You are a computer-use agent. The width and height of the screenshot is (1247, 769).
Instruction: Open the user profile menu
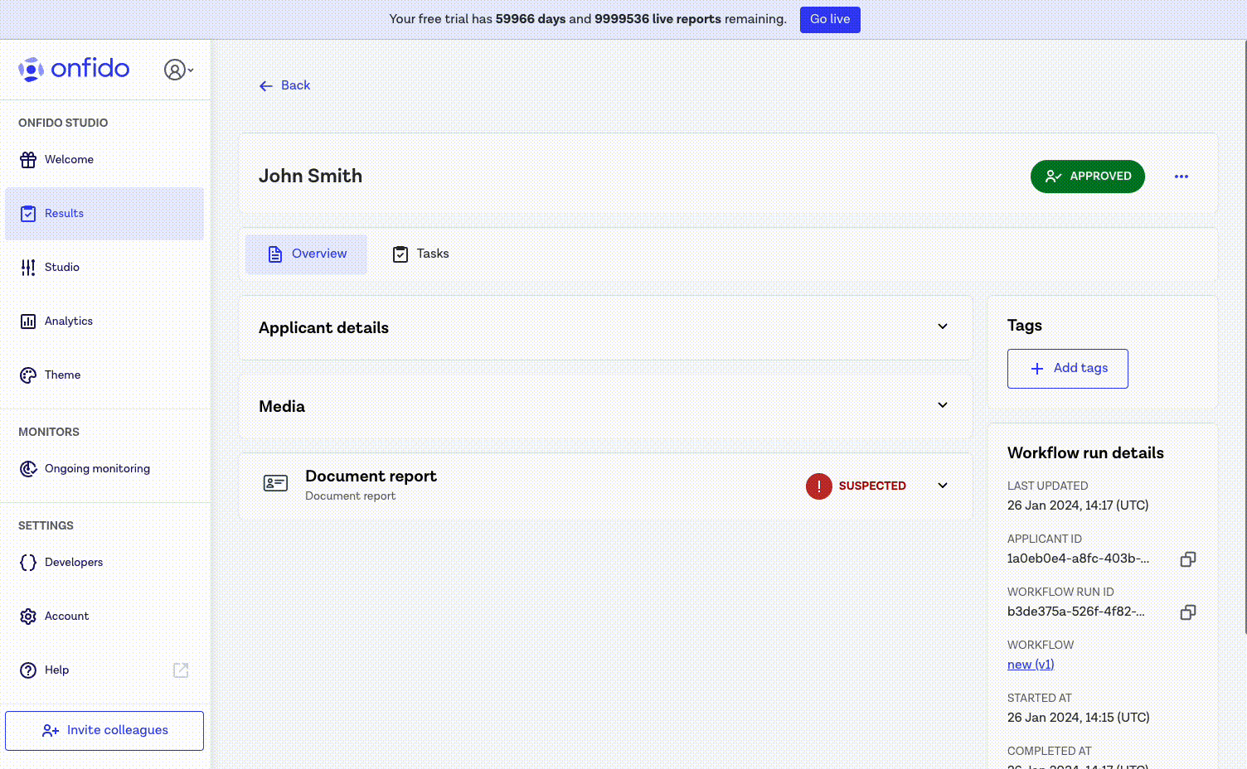coord(177,70)
